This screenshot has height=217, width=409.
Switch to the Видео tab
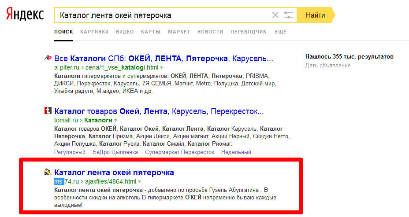coord(125,32)
